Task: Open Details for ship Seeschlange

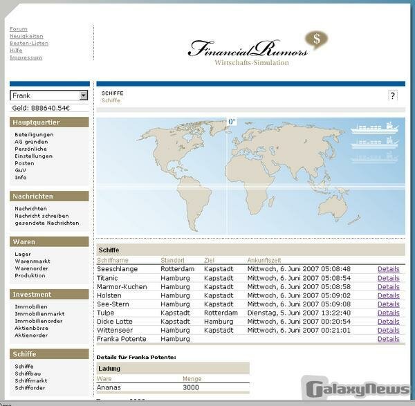Action: (388, 269)
